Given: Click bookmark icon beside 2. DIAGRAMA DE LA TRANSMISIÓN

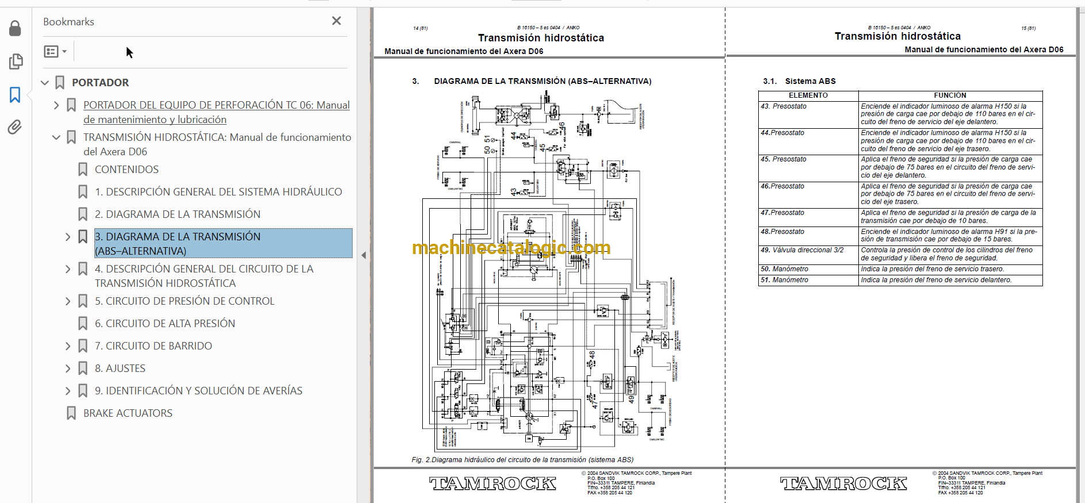Looking at the screenshot, I should coord(83,214).
